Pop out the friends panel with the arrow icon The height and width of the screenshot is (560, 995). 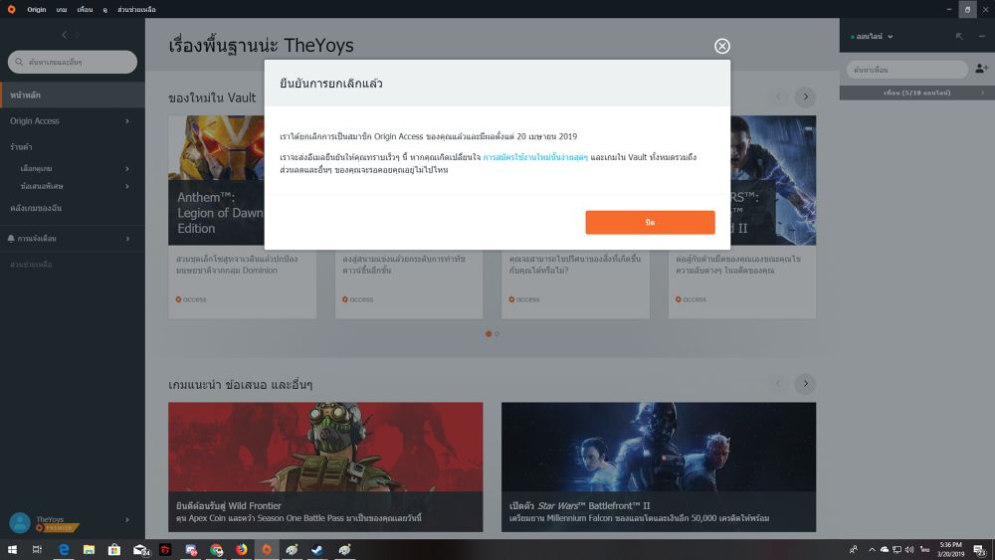tap(959, 36)
